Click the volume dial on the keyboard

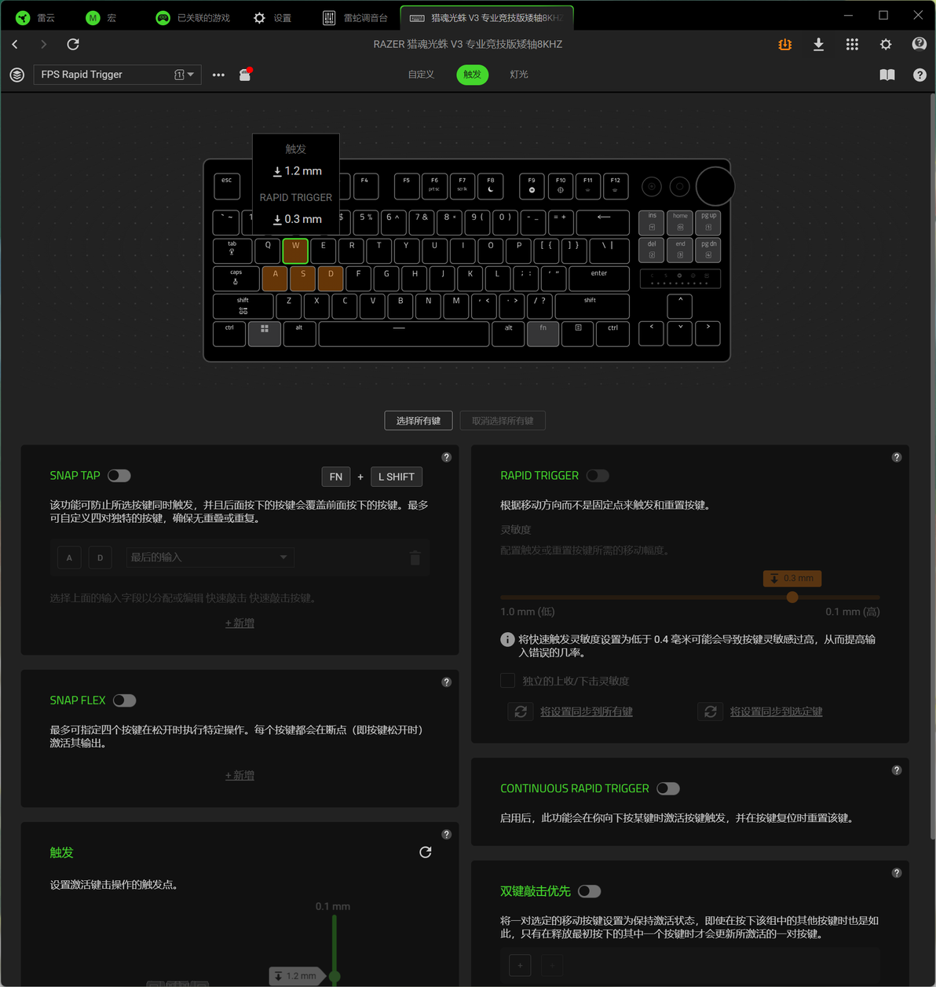(x=715, y=187)
